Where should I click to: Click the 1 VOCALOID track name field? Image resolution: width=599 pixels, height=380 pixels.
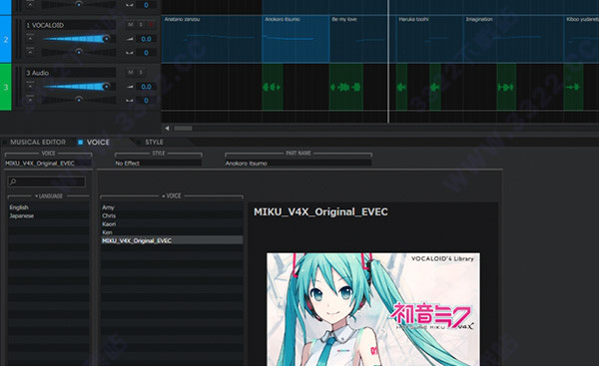click(70, 25)
